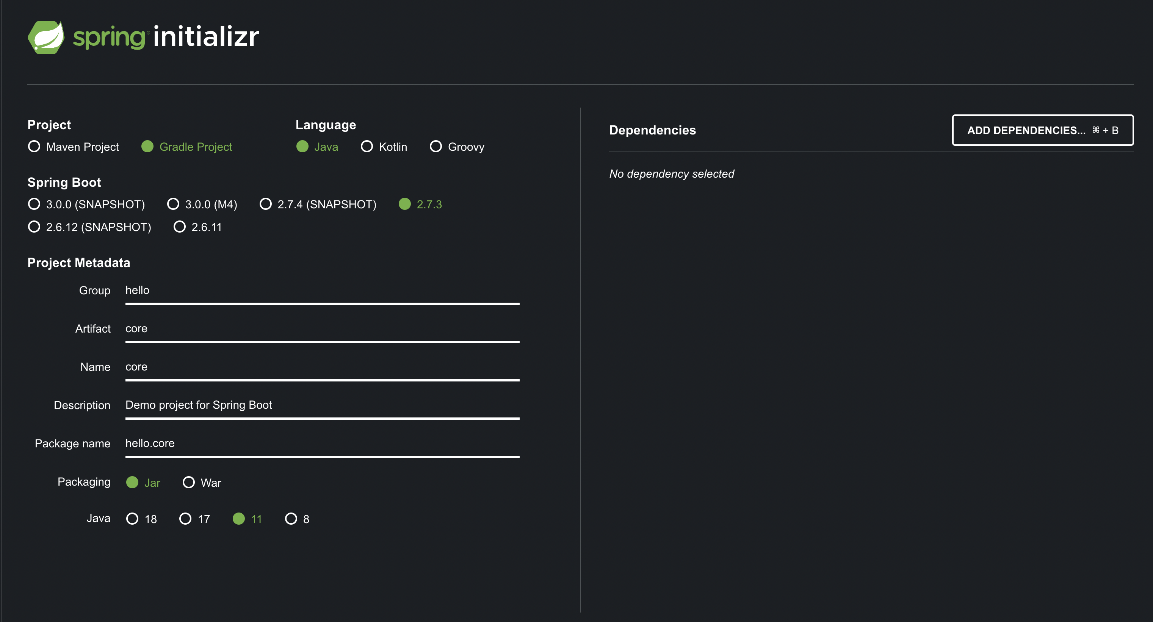Click the Description input field

322,405
